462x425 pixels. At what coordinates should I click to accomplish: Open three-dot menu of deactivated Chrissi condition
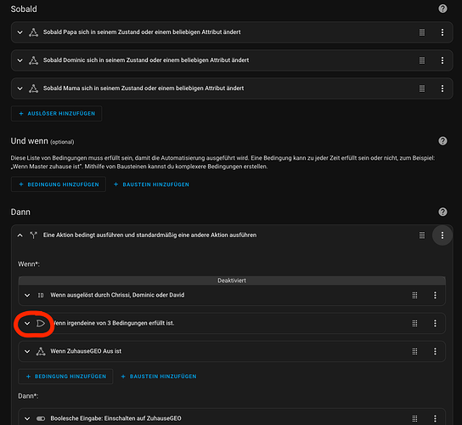coord(435,295)
